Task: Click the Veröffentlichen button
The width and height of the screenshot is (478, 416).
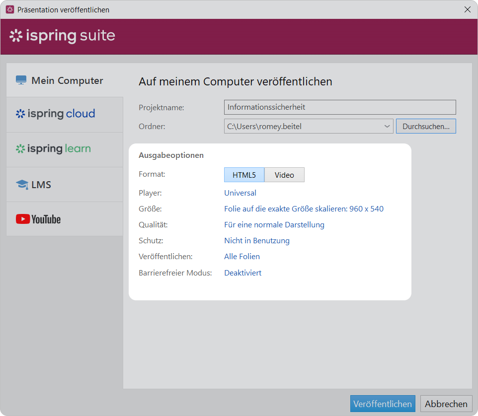Action: (x=383, y=404)
